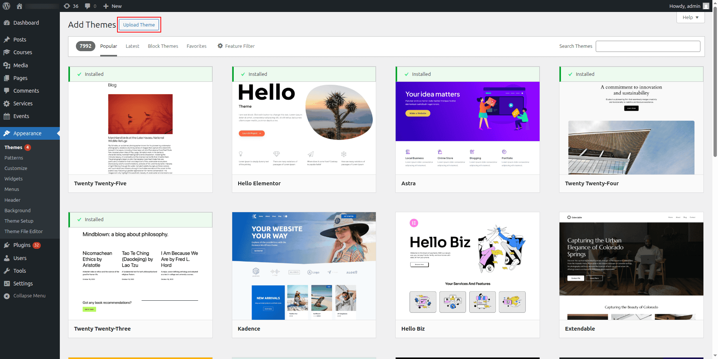This screenshot has height=359, width=718.
Task: Open the site home icon
Action: 19,6
